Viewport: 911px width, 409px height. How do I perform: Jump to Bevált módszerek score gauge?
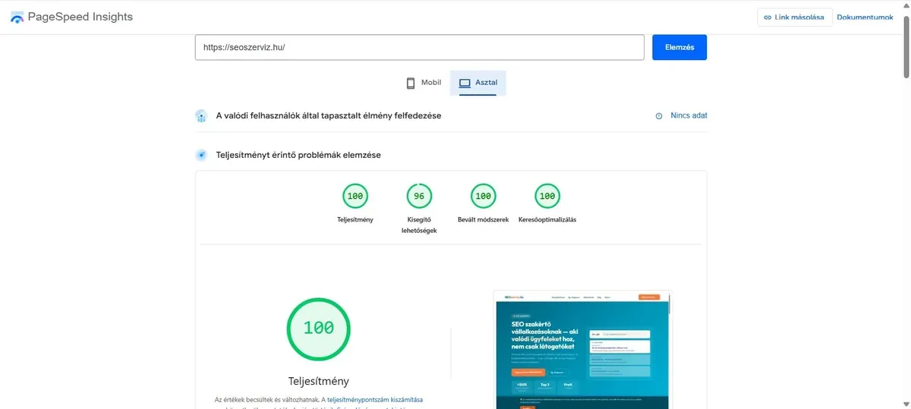(x=482, y=196)
